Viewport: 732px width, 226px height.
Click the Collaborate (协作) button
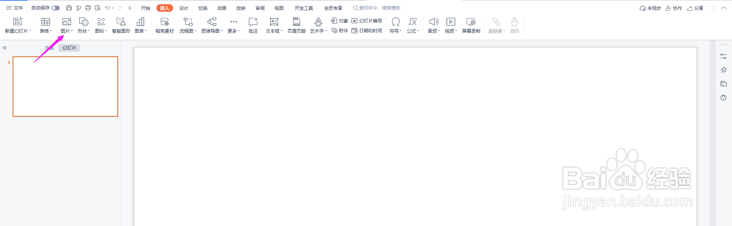(x=674, y=8)
